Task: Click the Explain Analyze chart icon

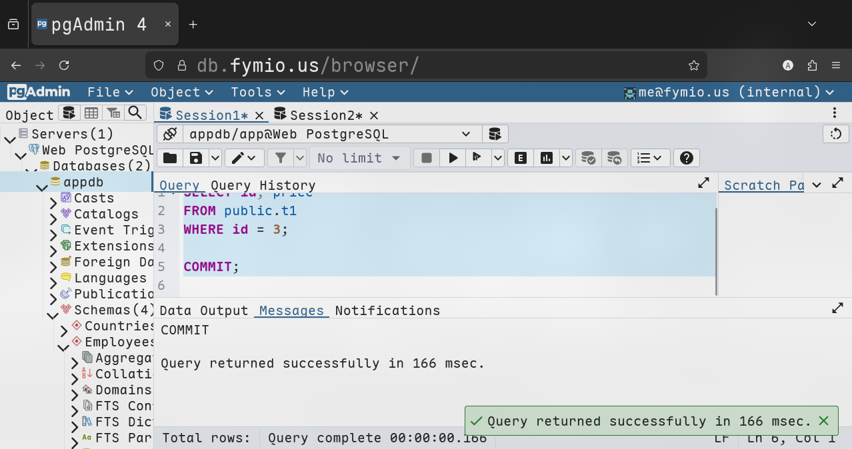Action: [x=547, y=158]
